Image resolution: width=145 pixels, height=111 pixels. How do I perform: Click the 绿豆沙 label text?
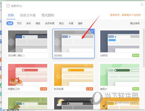click(104, 89)
